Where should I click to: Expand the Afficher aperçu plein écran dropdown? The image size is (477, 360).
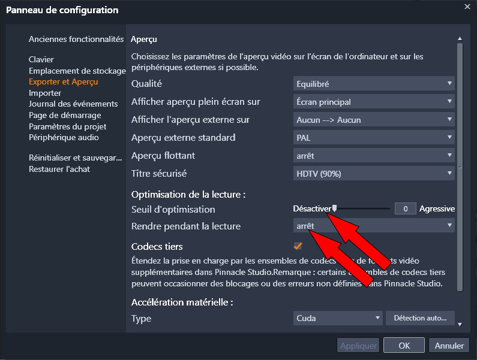[374, 102]
